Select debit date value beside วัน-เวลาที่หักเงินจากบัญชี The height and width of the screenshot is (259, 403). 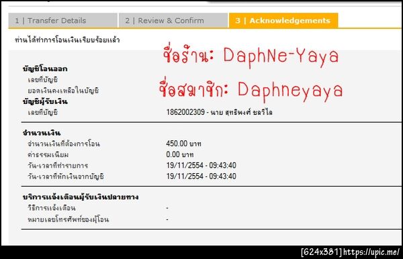[x=201, y=176]
